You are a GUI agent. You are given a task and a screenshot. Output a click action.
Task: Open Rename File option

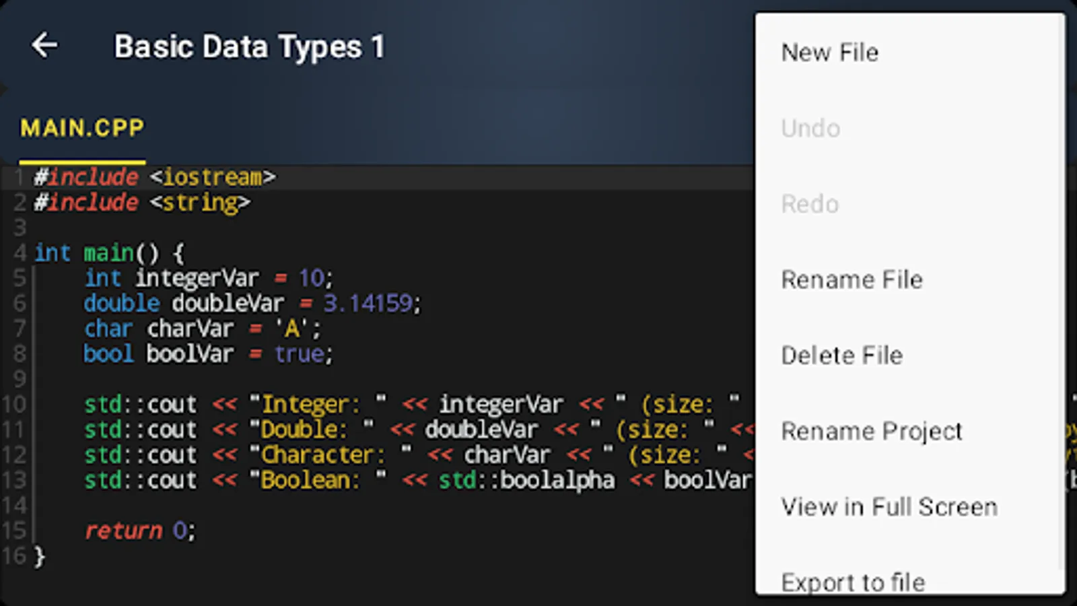tap(852, 279)
